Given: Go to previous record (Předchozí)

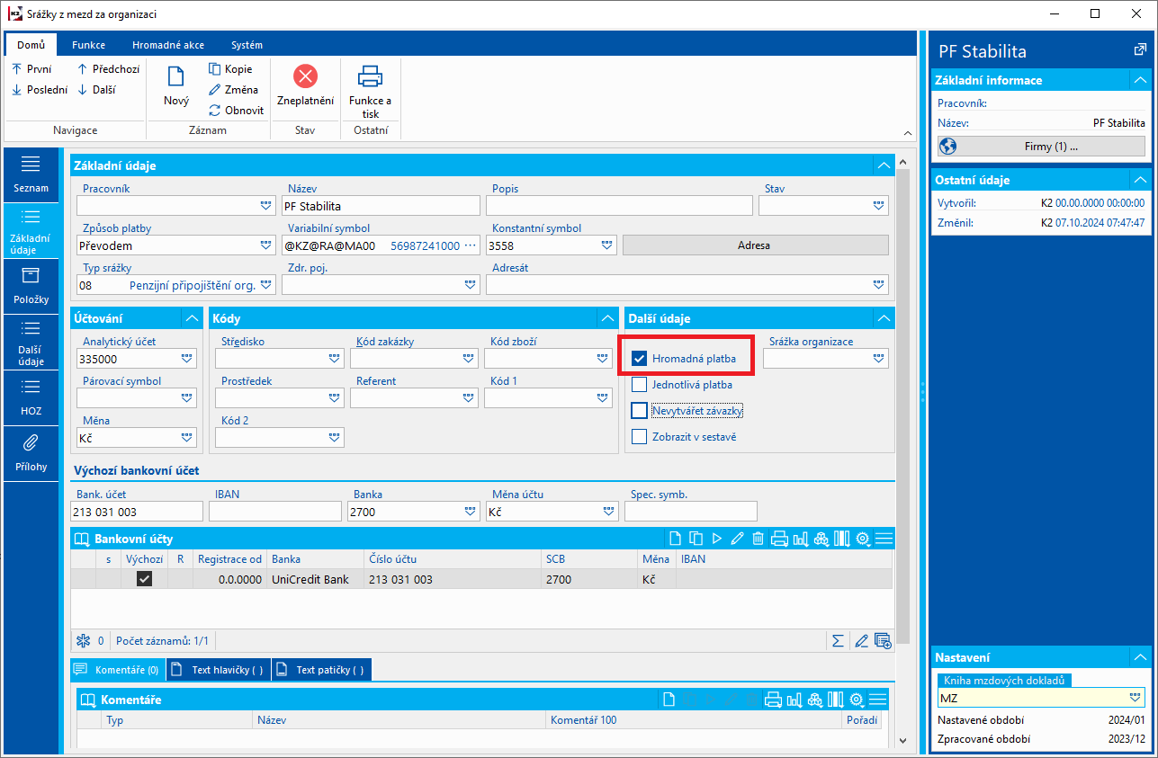Looking at the screenshot, I should (109, 69).
